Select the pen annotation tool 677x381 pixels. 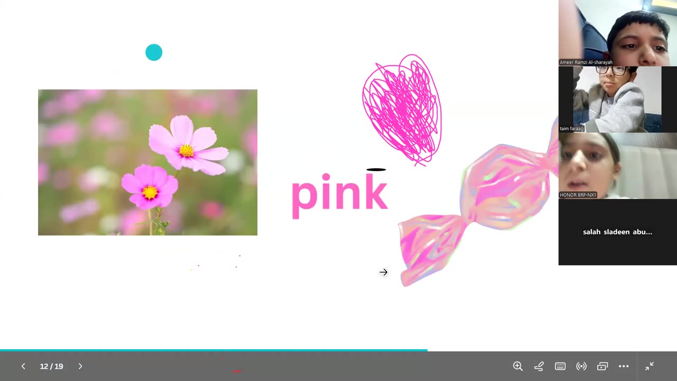(539, 366)
